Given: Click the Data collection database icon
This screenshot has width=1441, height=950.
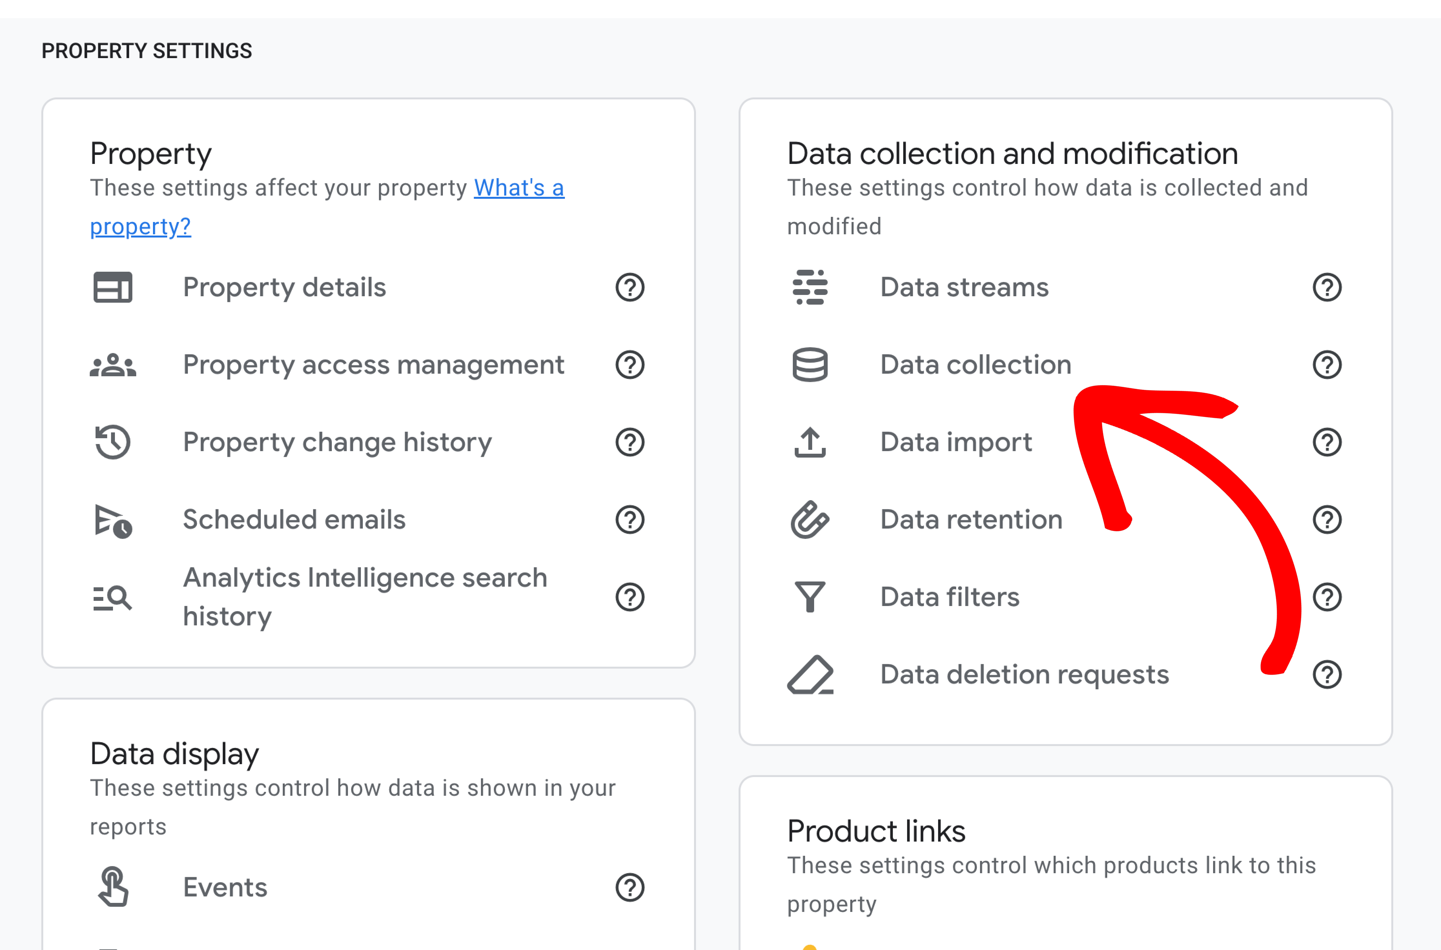Looking at the screenshot, I should (x=810, y=365).
